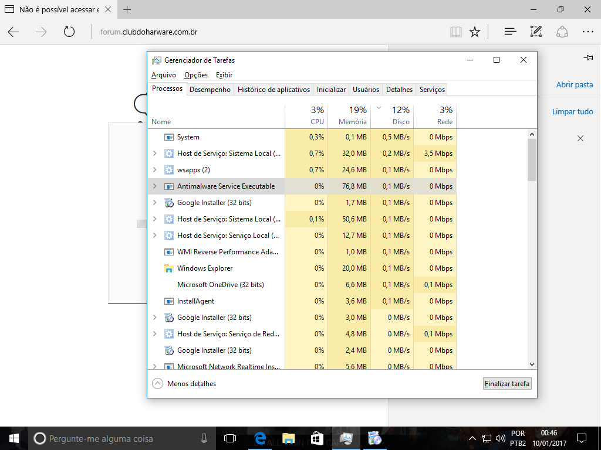Sort processes by the Disco column

click(392, 115)
